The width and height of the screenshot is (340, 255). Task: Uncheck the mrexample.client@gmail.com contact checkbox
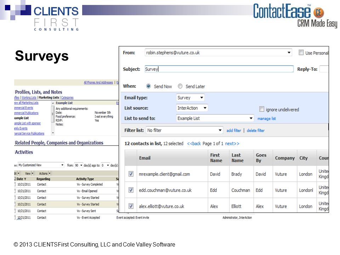(x=131, y=174)
